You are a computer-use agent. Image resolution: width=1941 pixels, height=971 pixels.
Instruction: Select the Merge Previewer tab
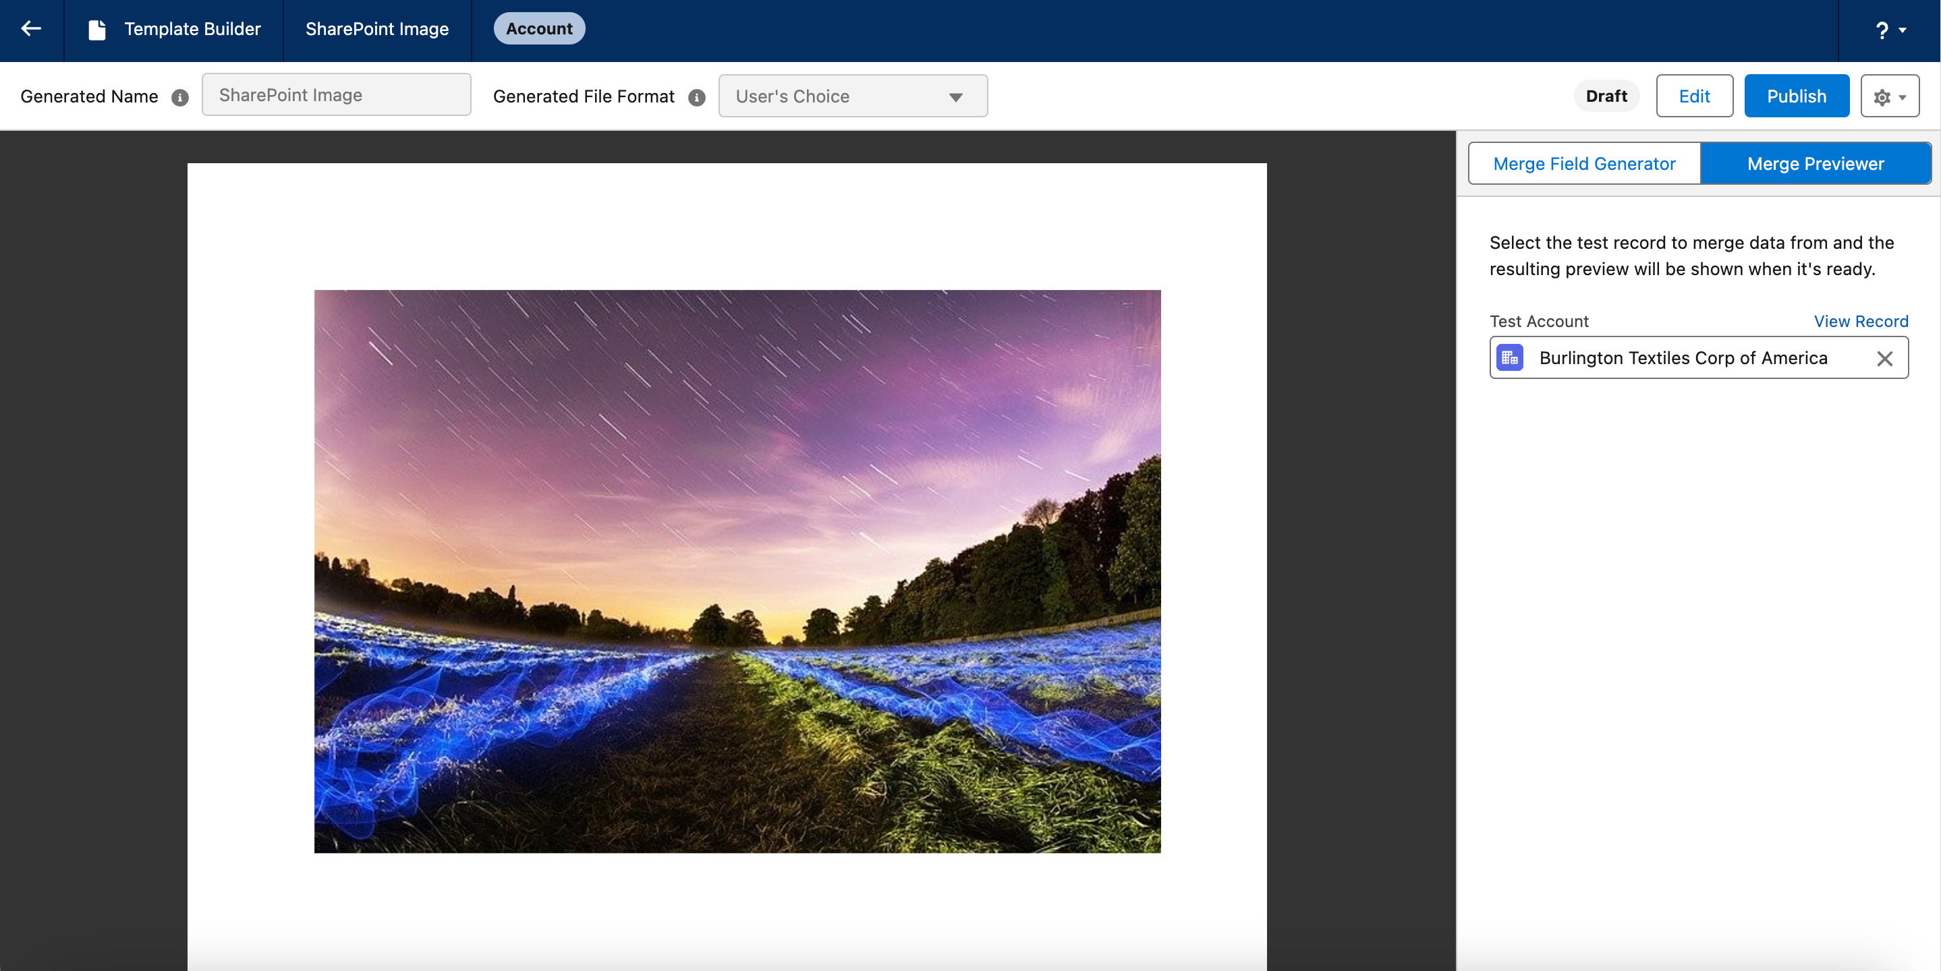[1815, 163]
